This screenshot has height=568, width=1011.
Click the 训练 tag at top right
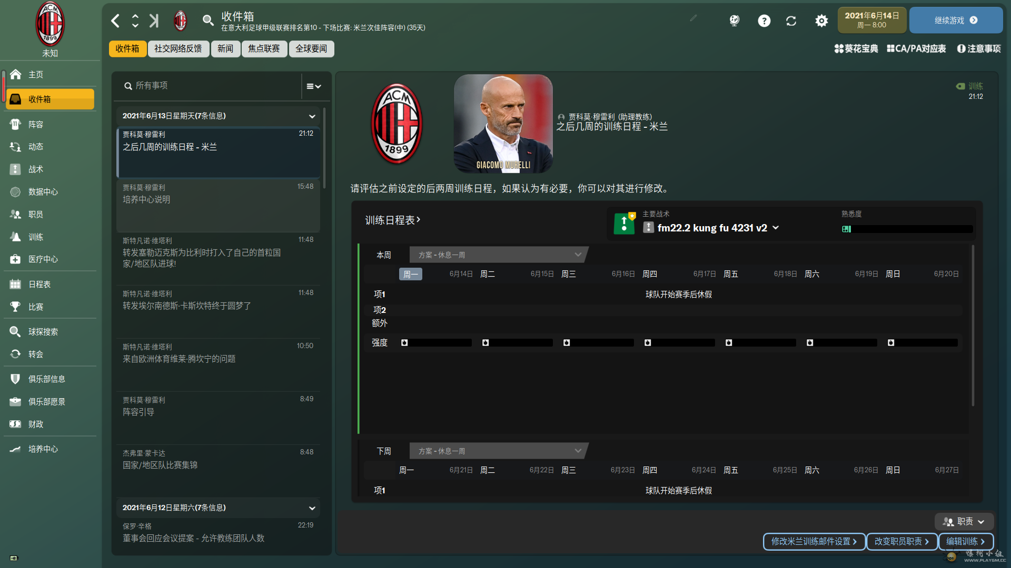969,86
